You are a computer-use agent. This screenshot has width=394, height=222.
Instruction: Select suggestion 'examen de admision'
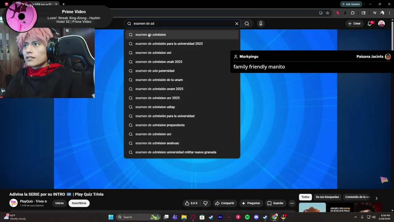click(182, 35)
